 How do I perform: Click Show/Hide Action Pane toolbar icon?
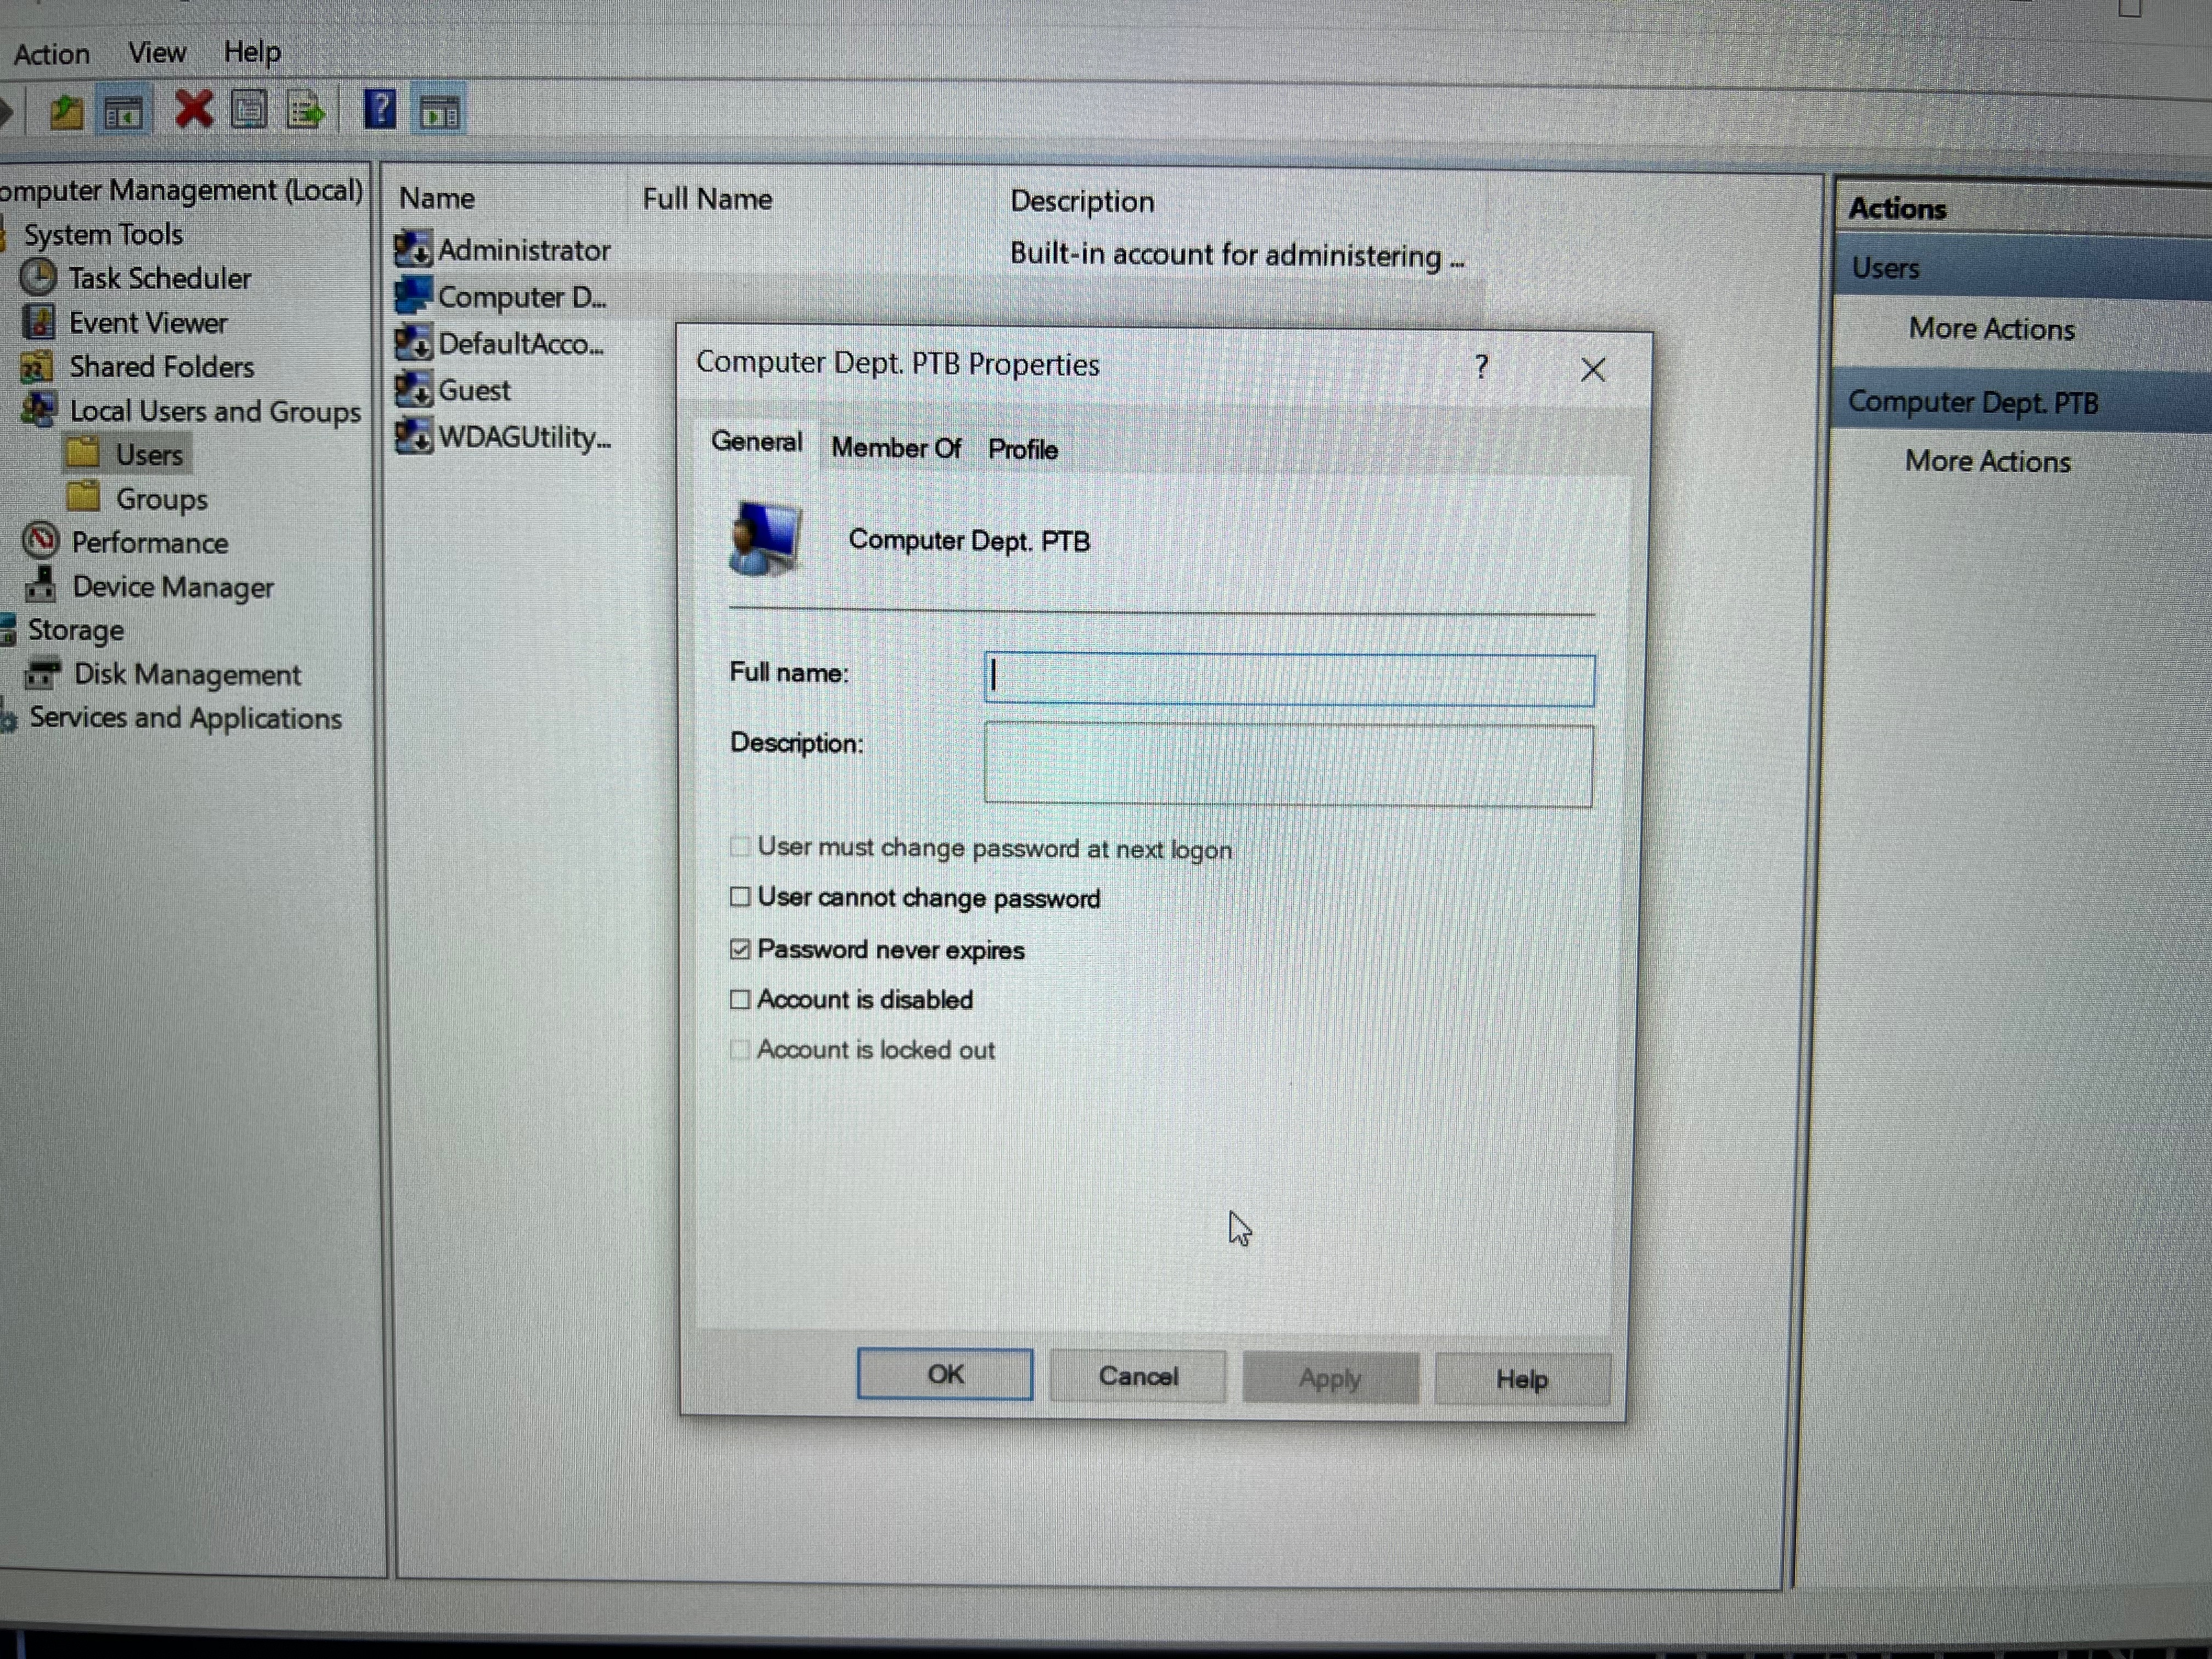(440, 112)
